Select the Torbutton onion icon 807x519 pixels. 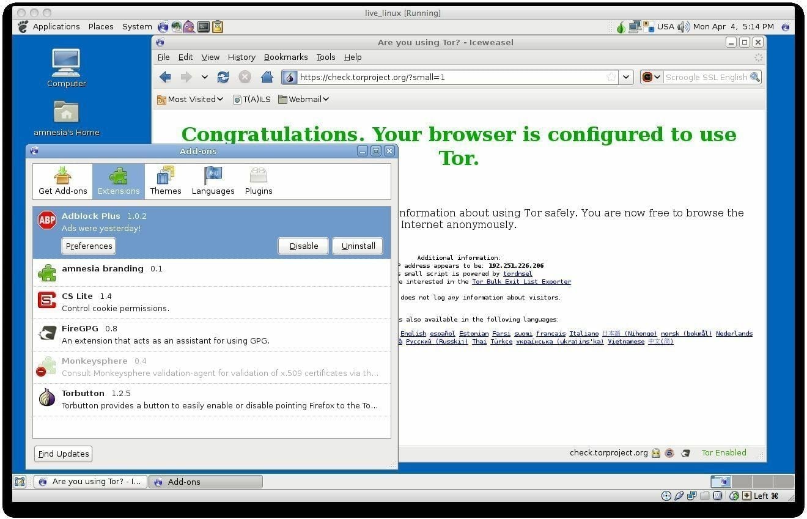pyautogui.click(x=47, y=397)
